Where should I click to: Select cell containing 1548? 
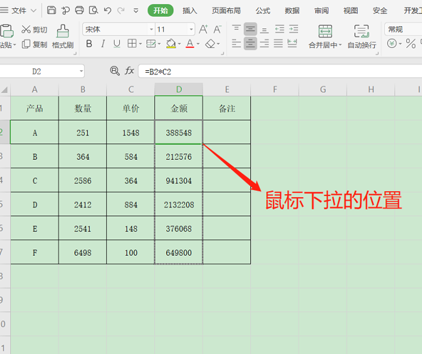(x=131, y=133)
